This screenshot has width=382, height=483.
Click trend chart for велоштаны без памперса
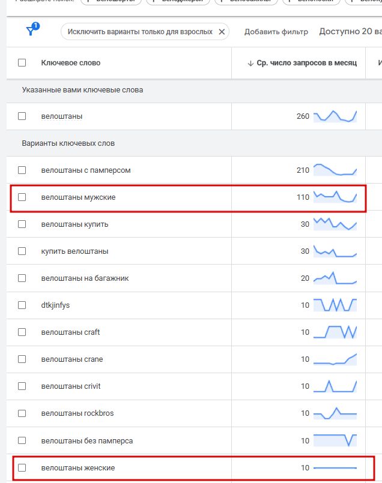335,440
